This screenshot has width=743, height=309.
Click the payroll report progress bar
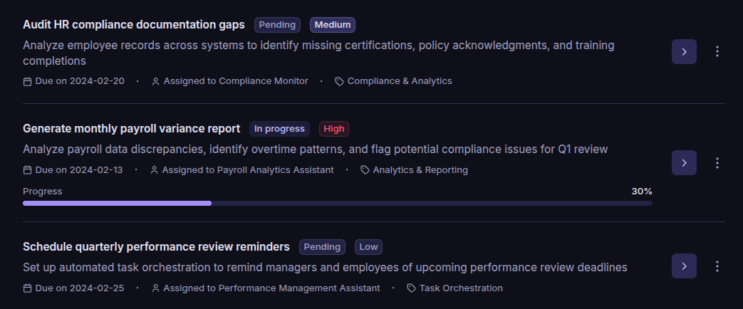pos(337,203)
